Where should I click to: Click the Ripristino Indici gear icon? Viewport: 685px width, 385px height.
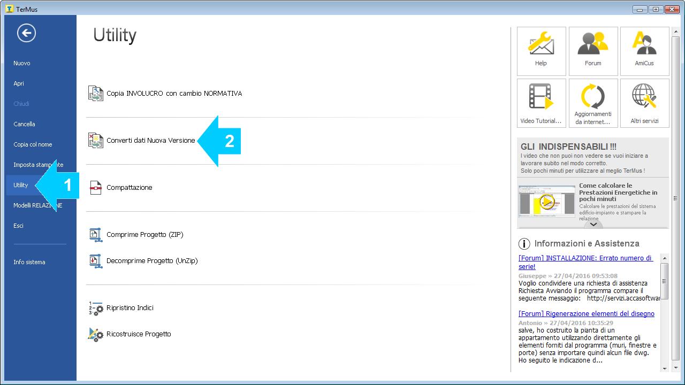[x=95, y=309]
